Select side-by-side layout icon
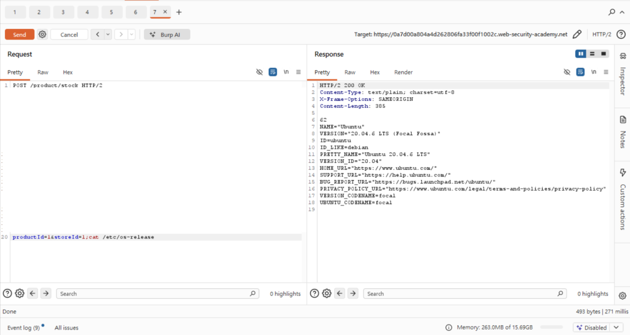The height and width of the screenshot is (335, 630). coord(581,53)
